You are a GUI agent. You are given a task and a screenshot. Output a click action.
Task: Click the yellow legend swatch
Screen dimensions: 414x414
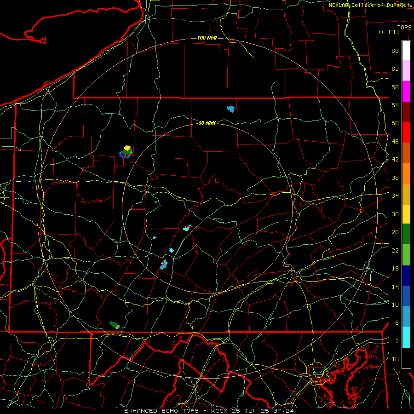pos(406,214)
